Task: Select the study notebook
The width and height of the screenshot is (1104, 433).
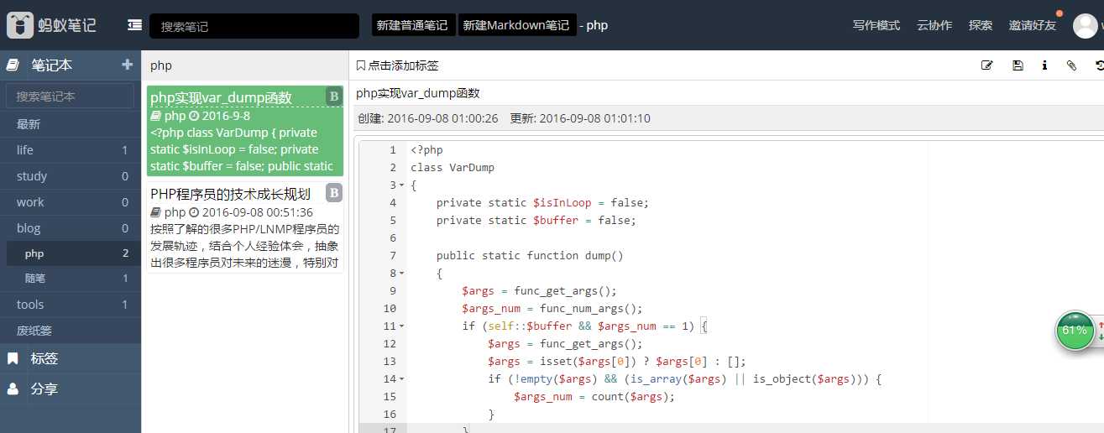Action: click(71, 176)
